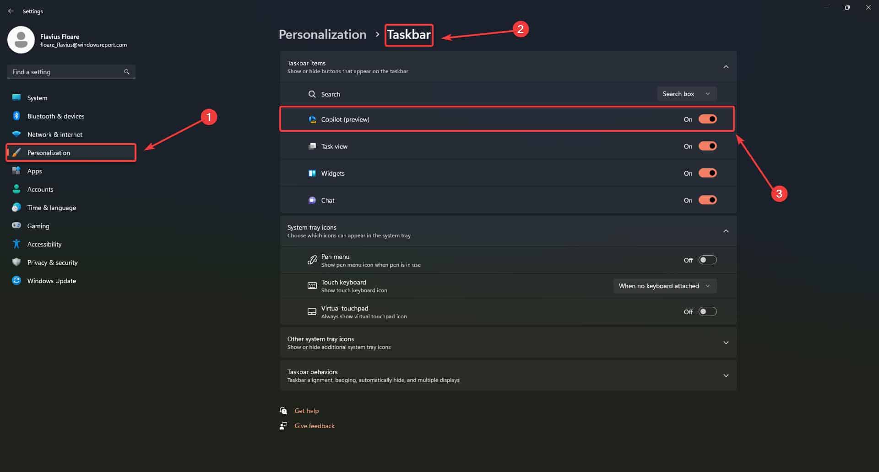The width and height of the screenshot is (879, 472).
Task: Turn on the Virtual touchpad toggle
Action: click(707, 312)
